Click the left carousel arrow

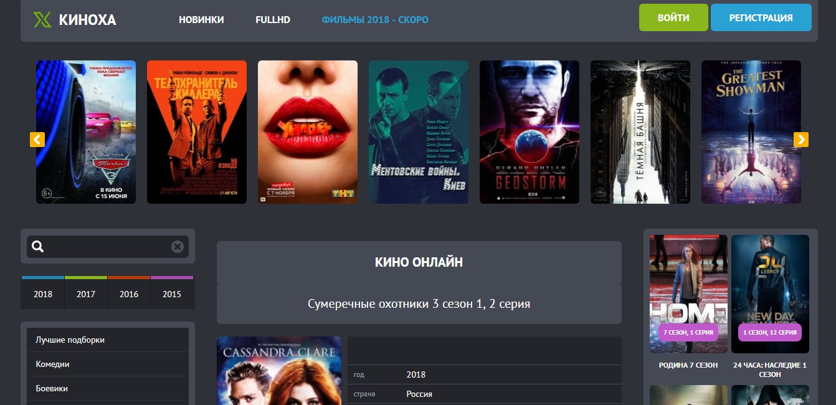click(37, 140)
